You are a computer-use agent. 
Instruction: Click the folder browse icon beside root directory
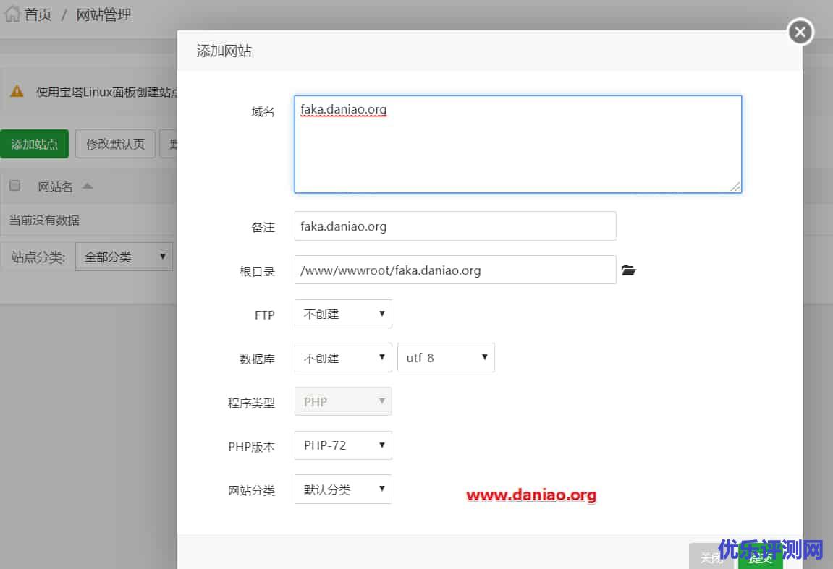[x=628, y=270]
